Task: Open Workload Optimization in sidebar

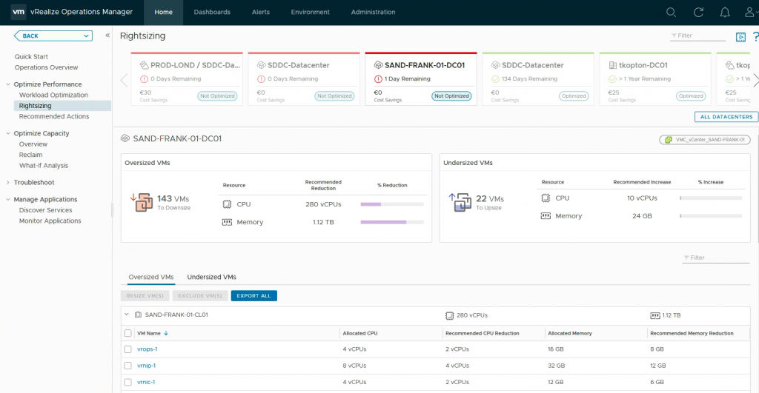Action: click(x=53, y=95)
